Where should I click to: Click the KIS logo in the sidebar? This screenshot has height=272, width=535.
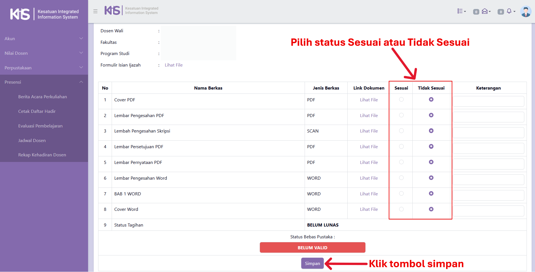click(x=20, y=14)
